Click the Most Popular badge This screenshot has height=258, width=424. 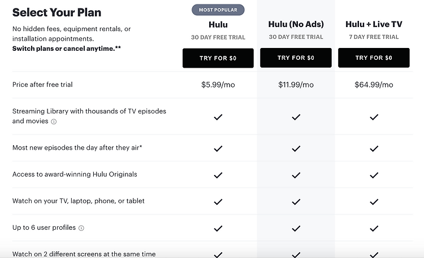click(218, 10)
